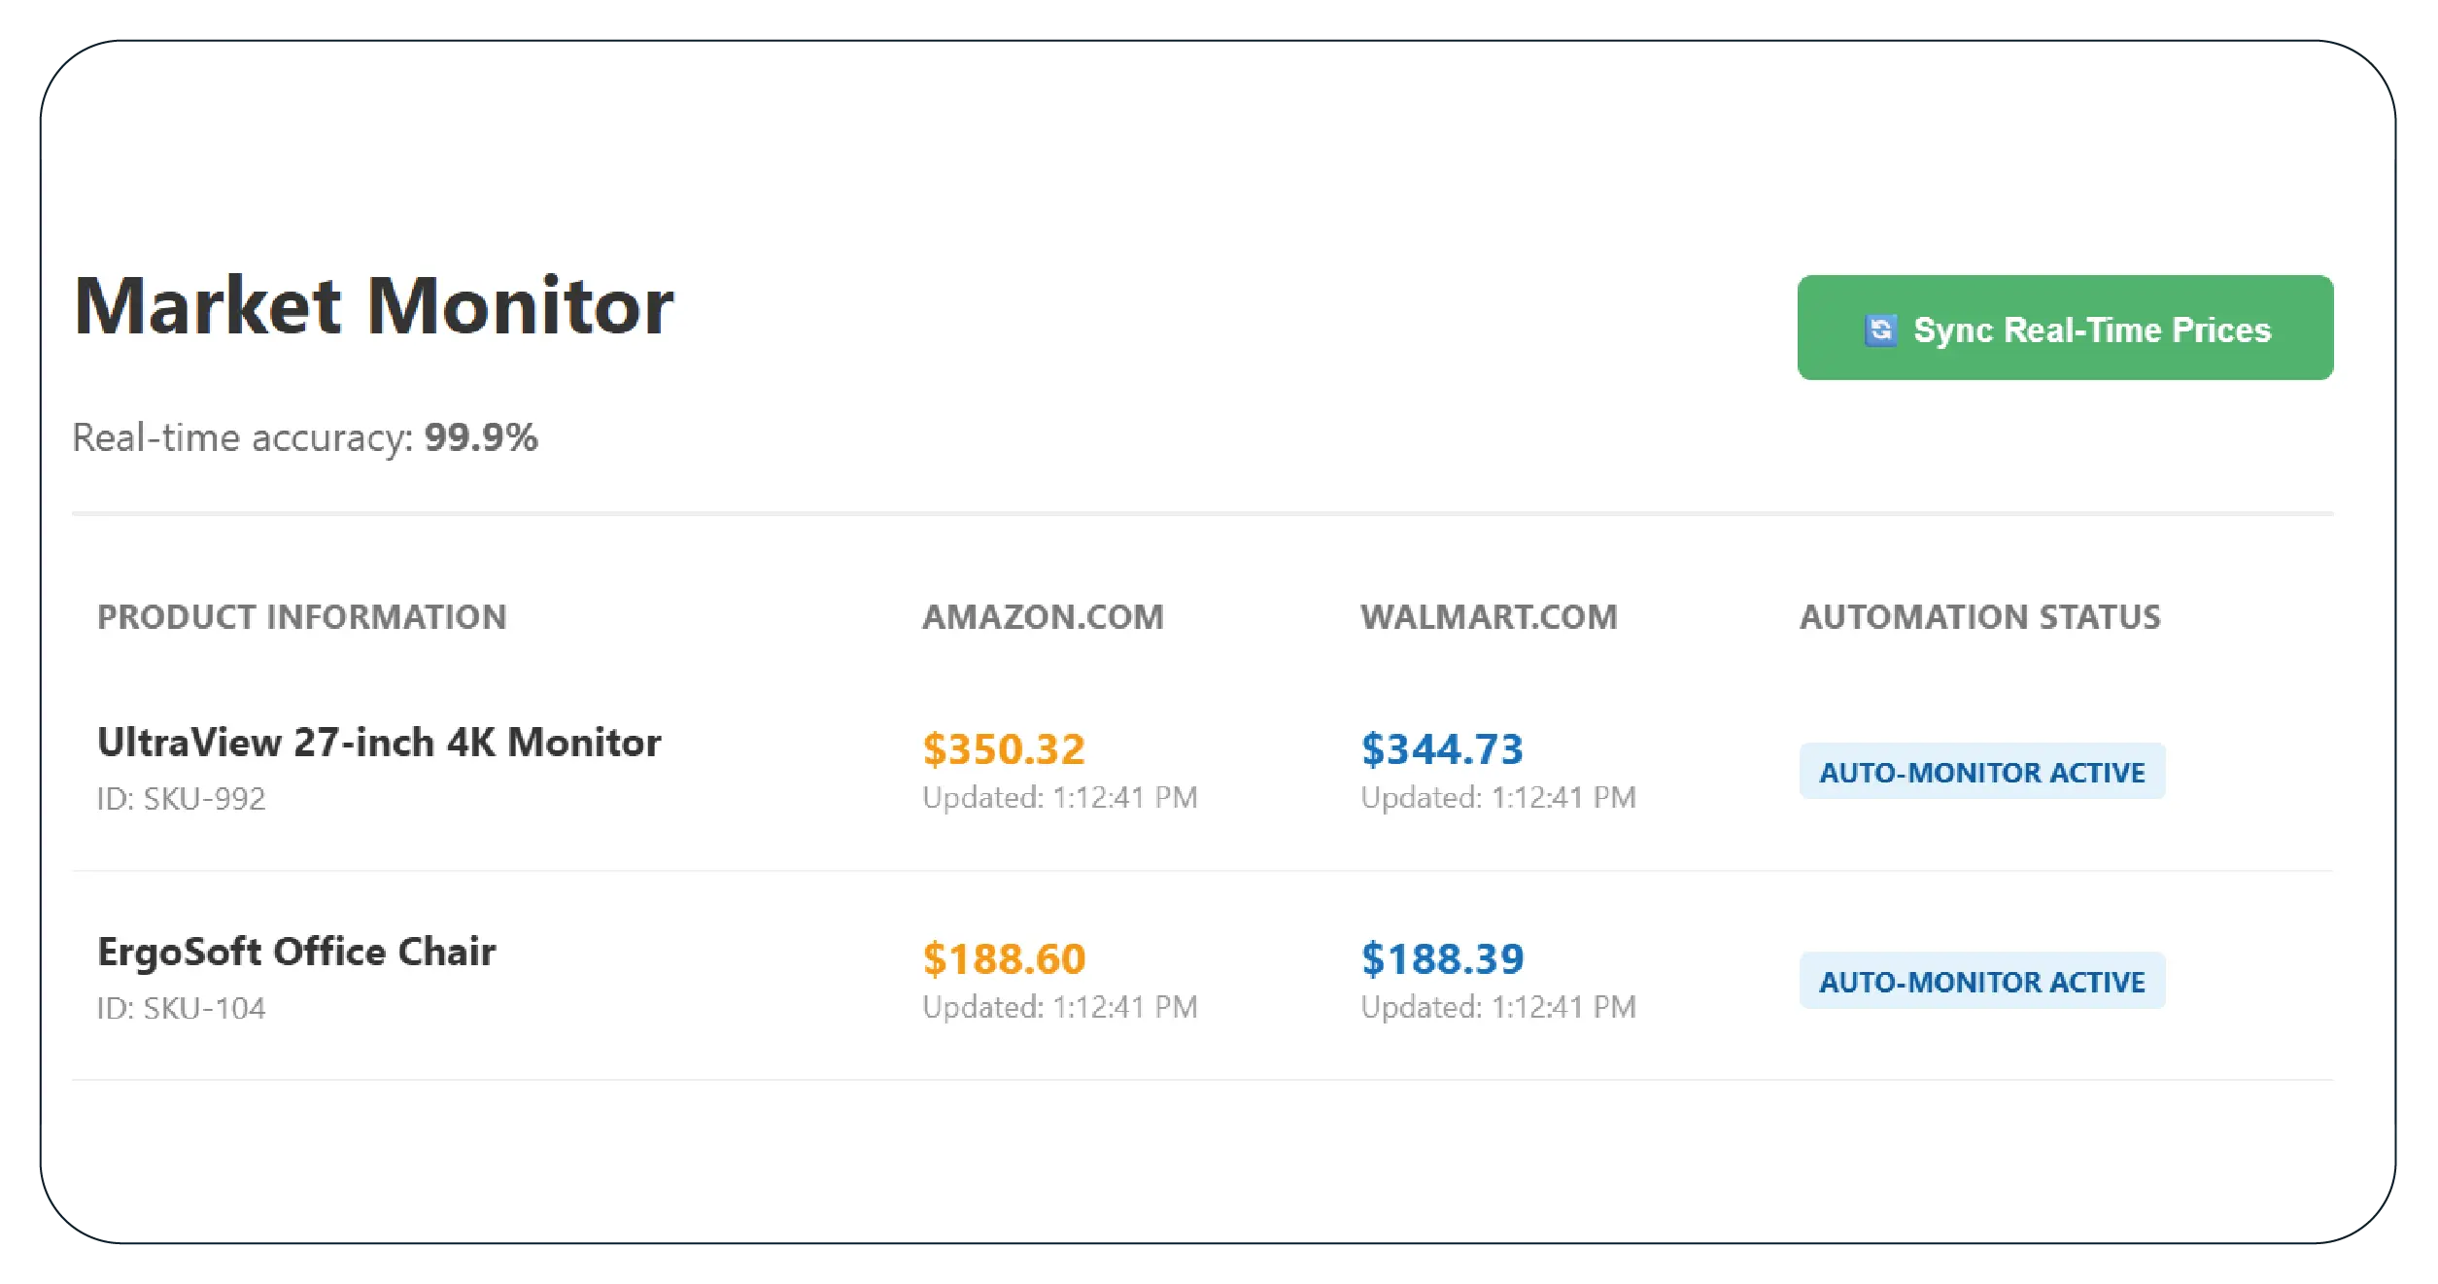Select the ErgoSoft Office Chair product name
This screenshot has height=1284, width=2438.
coord(295,953)
